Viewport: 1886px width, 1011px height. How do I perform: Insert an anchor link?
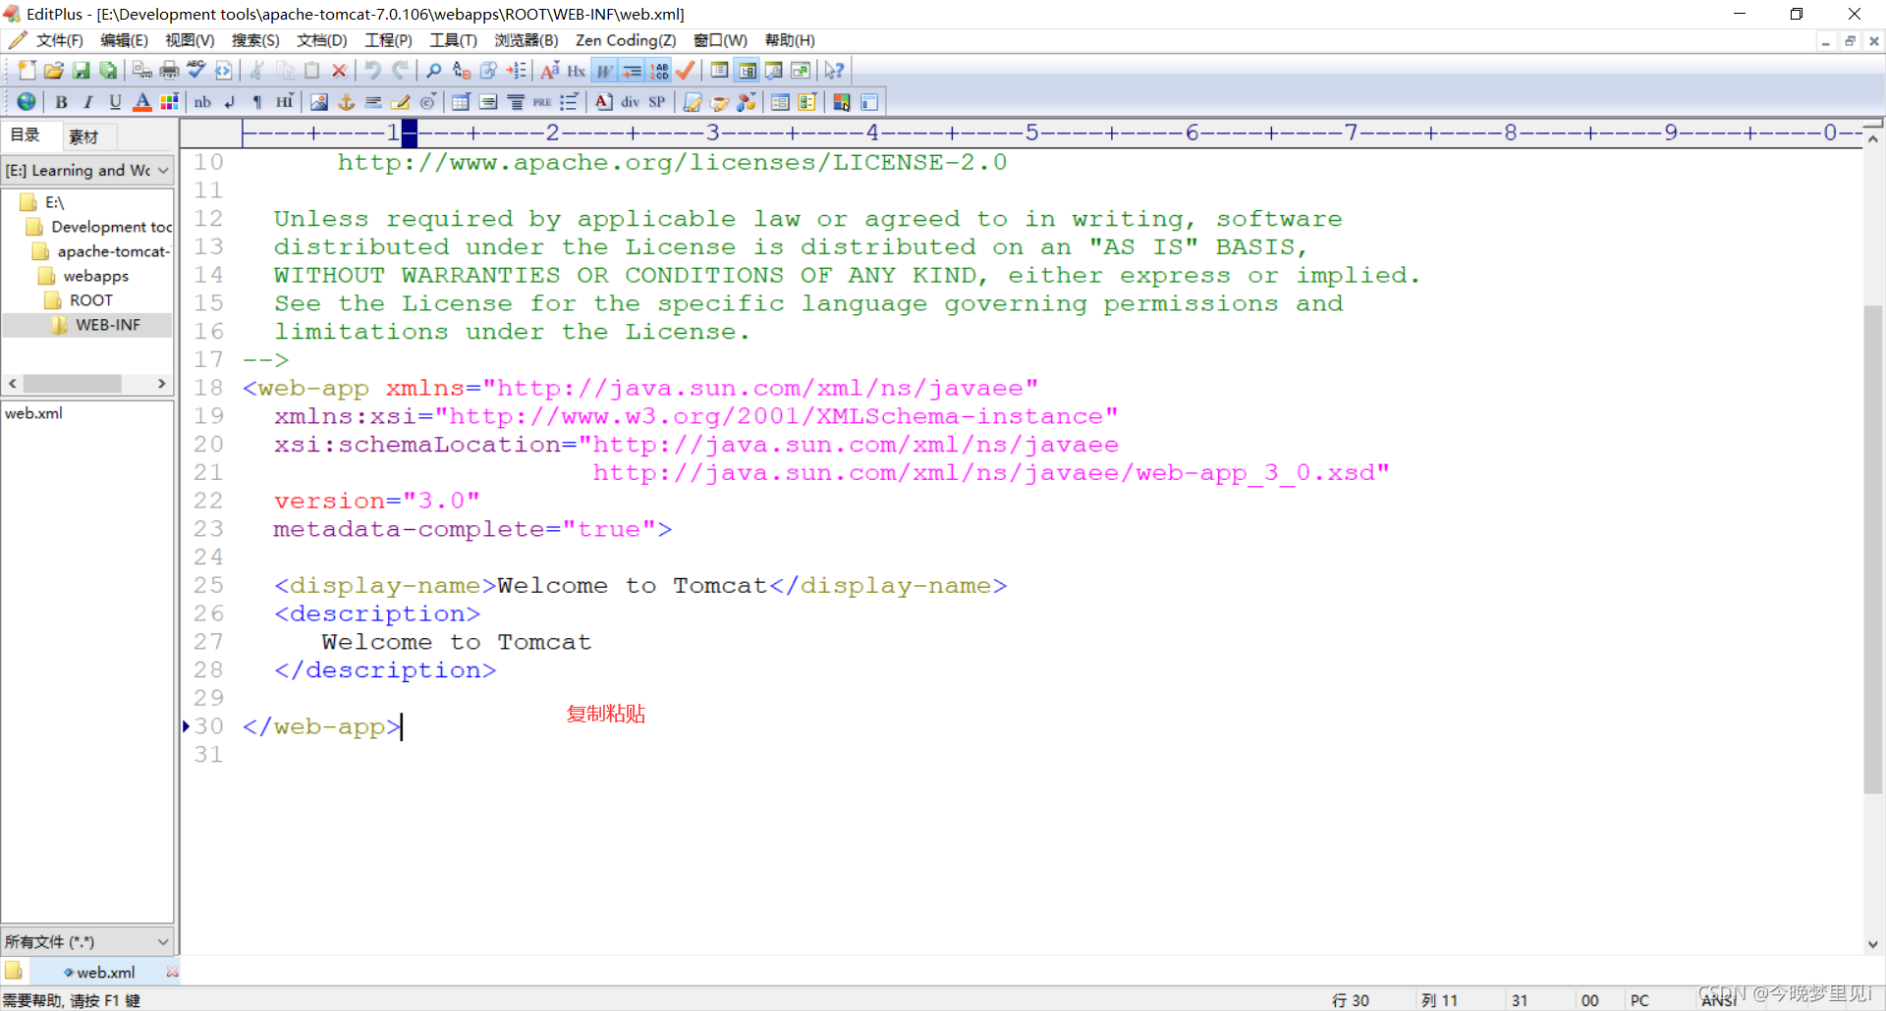(x=346, y=102)
